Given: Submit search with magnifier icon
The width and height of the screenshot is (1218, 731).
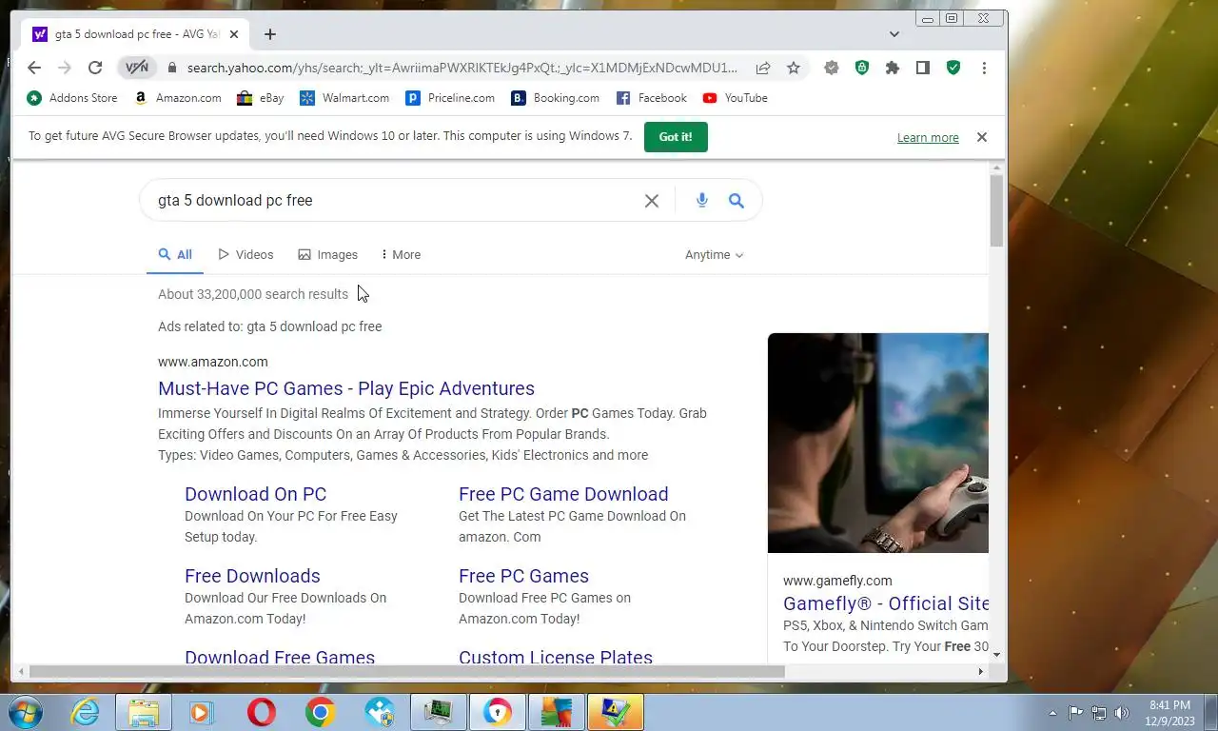Looking at the screenshot, I should [x=737, y=200].
